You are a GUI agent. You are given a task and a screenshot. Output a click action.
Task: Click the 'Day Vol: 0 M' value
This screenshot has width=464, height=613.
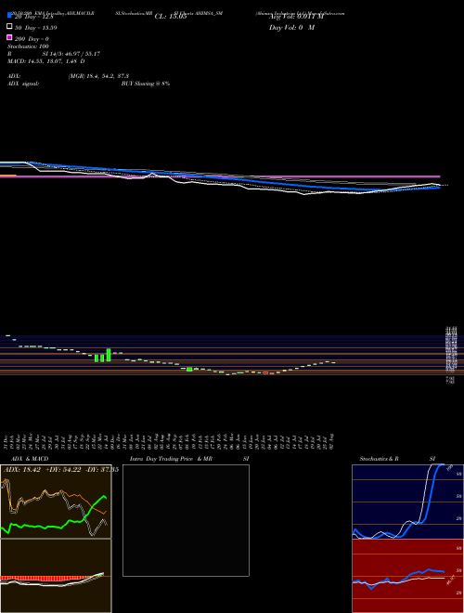(x=291, y=28)
